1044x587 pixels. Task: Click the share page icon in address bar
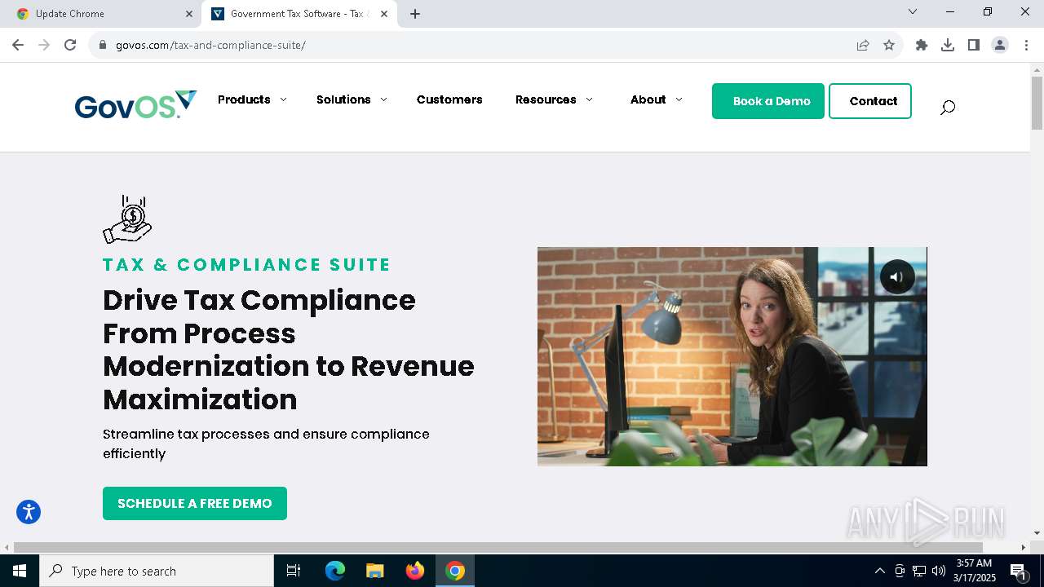point(863,45)
